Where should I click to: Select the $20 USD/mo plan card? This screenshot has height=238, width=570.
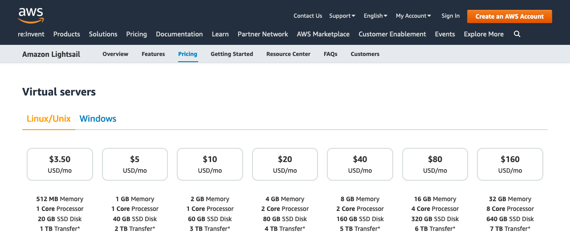click(285, 164)
